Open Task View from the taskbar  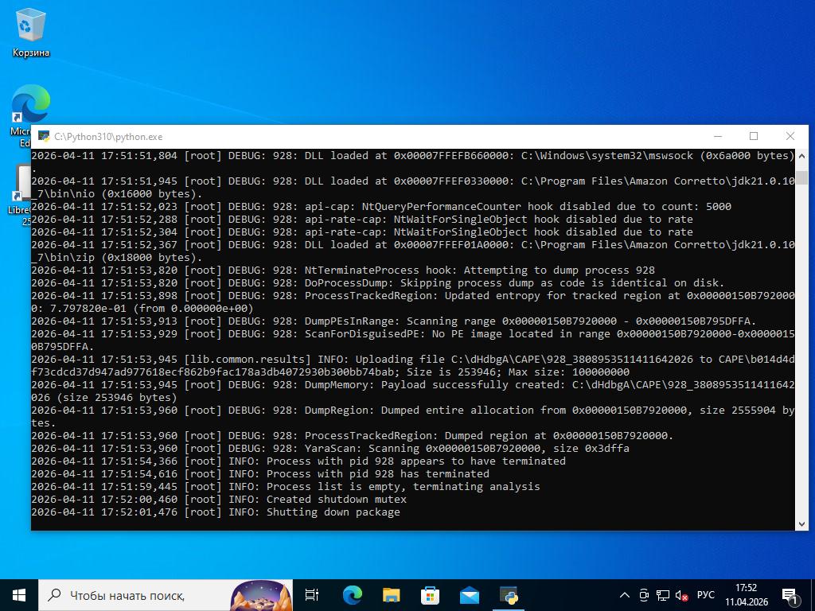[x=312, y=595]
